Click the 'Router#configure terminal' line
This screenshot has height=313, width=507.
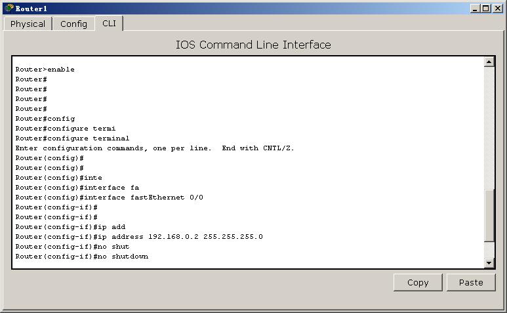[72, 138]
